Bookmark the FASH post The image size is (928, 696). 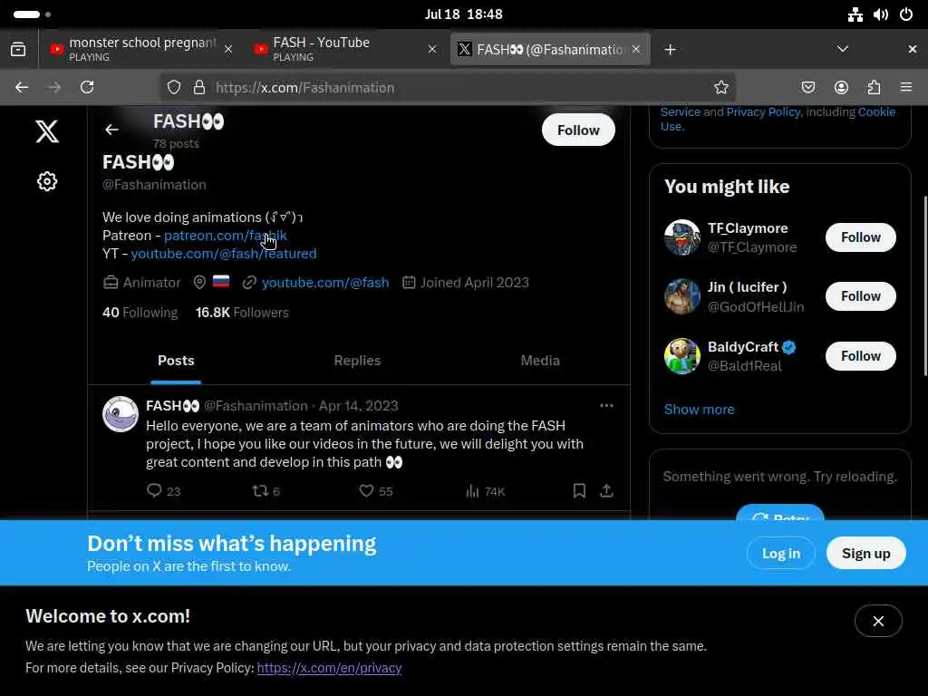[x=579, y=490]
